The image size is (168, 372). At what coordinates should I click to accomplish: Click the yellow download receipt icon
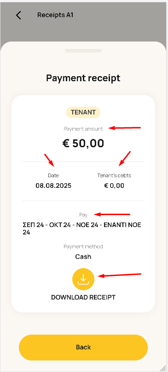pyautogui.click(x=83, y=279)
